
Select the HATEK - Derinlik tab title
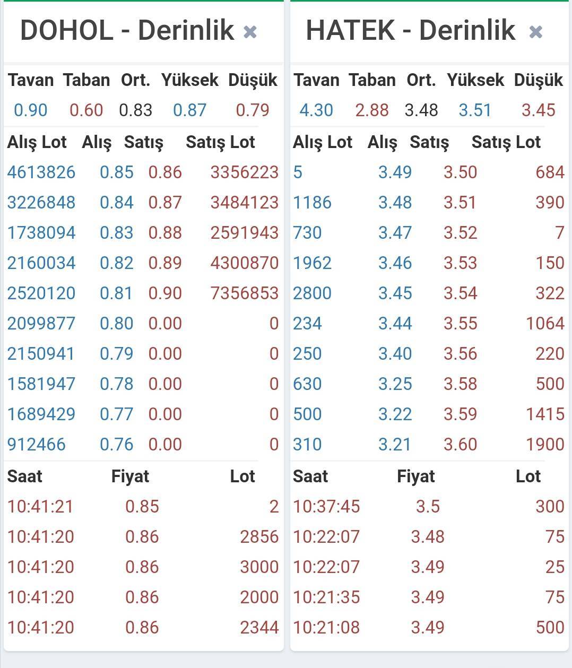410,30
